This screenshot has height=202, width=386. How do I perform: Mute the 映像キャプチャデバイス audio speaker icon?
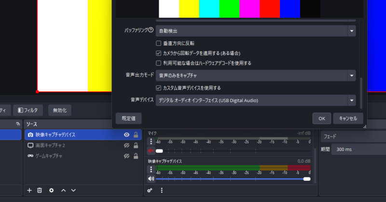pyautogui.click(x=151, y=179)
